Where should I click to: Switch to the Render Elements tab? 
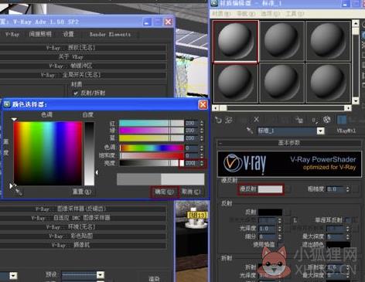tap(110, 34)
